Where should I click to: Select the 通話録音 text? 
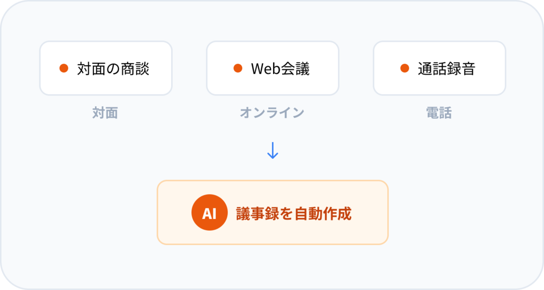point(446,69)
